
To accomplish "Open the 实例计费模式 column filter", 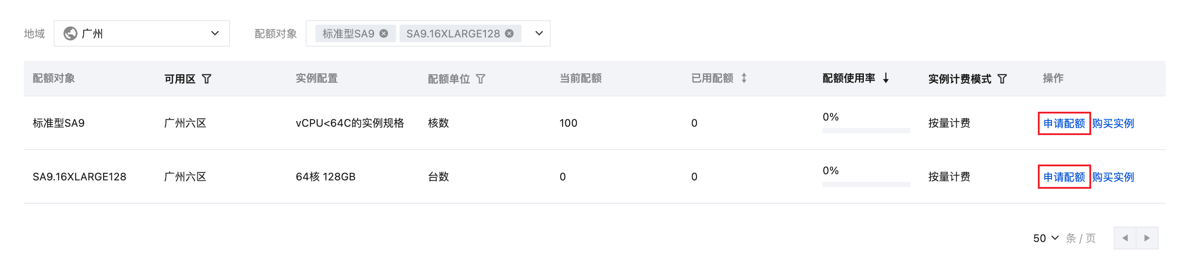I will pos(1002,79).
